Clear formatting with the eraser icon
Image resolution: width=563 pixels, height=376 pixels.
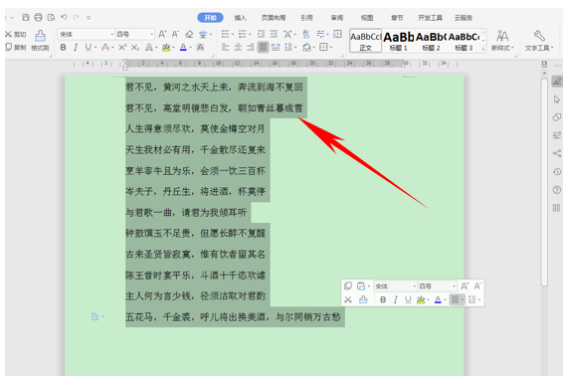189,35
